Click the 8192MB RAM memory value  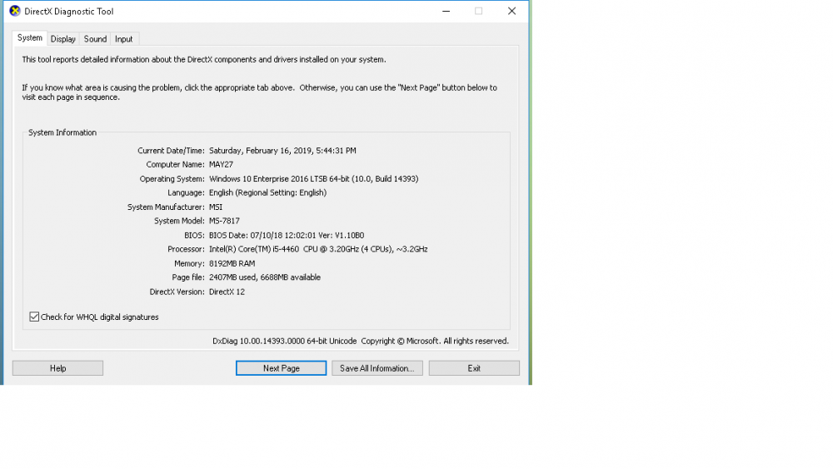(232, 263)
